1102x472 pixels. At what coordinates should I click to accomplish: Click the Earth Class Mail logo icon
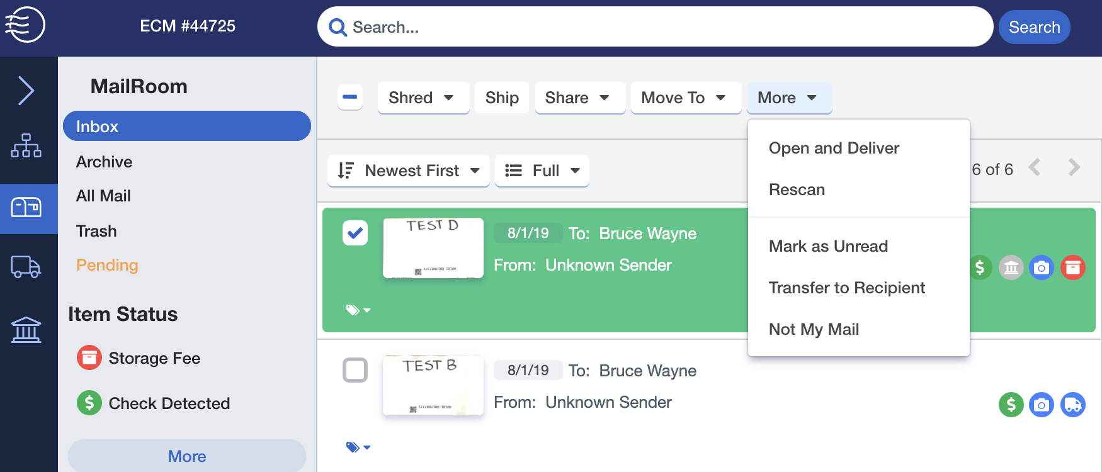25,25
